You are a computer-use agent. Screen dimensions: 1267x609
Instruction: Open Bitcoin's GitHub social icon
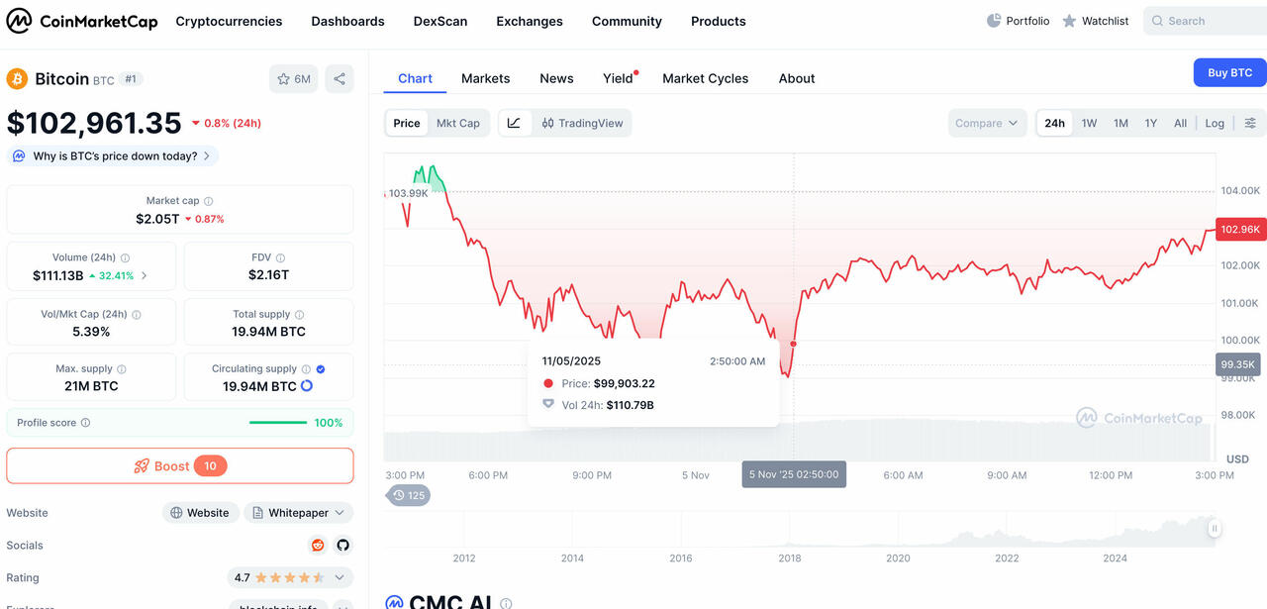pyautogui.click(x=342, y=545)
